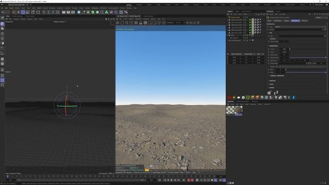Pause the Octane Live Viewer render
The height and width of the screenshot is (185, 329).
tap(127, 23)
